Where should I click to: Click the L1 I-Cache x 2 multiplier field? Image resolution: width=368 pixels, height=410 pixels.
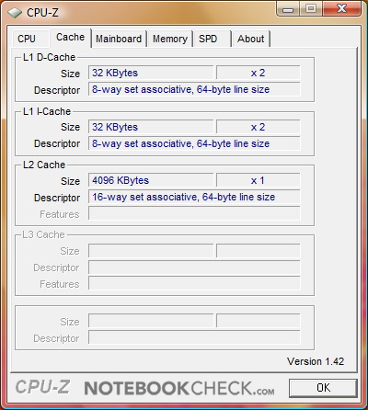258,127
